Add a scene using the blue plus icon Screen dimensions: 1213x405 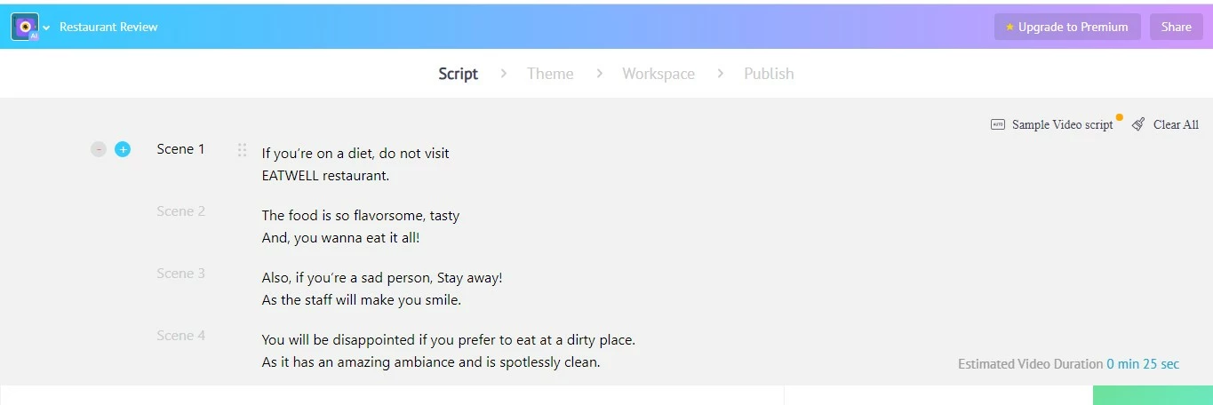point(123,149)
